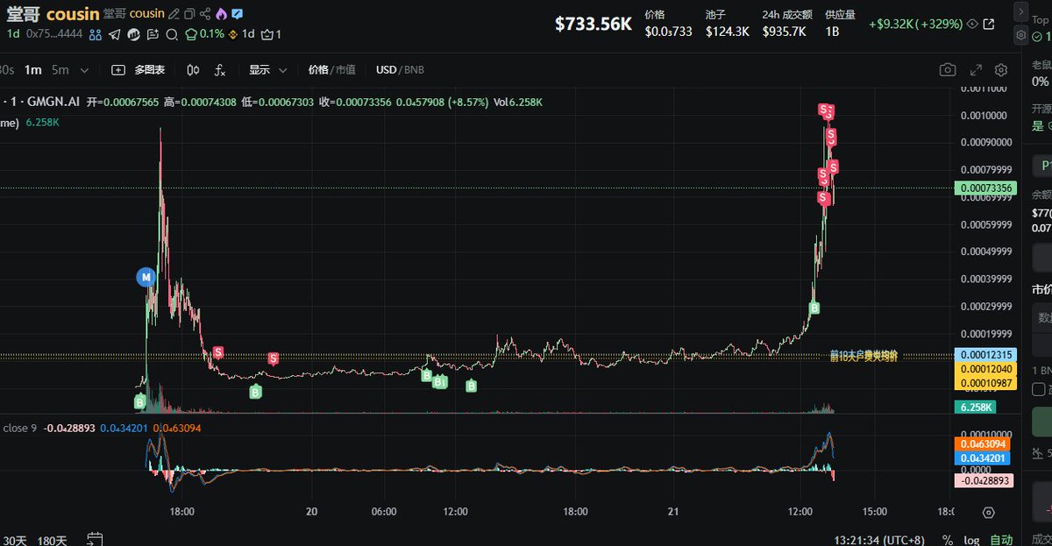Open the date range calendar icon at bottom
Viewport: 1052px width, 546px height.
click(x=95, y=539)
